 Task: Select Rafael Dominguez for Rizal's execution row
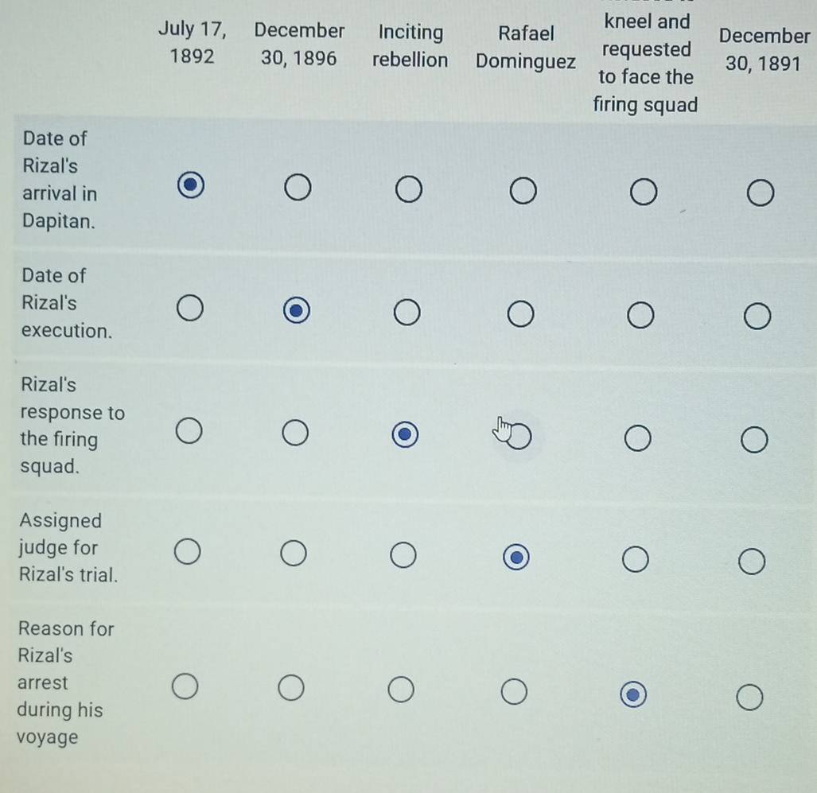[x=520, y=314]
